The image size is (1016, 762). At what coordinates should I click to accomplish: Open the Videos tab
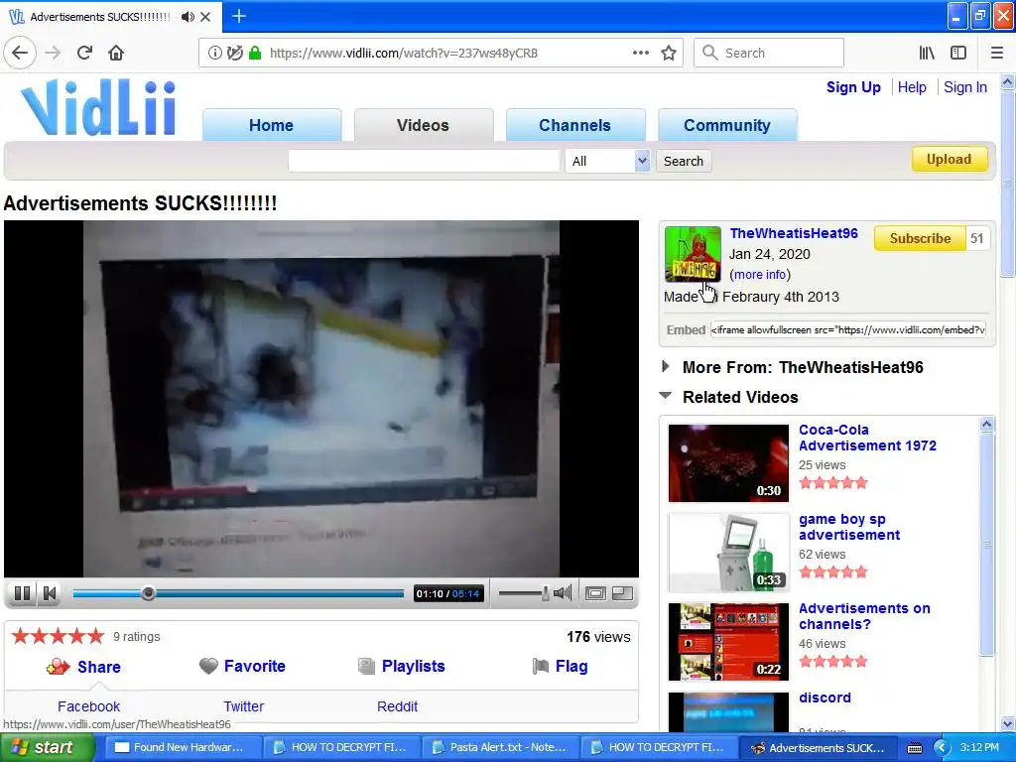tap(423, 125)
